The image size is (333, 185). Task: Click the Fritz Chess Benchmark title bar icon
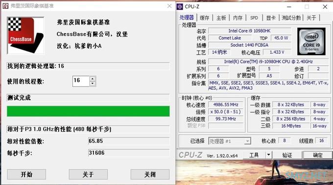[5, 6]
